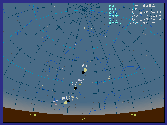The image size is (167, 125).
Task: Click the sun disk at 開始 (start)
Action: pyautogui.click(x=66, y=103)
